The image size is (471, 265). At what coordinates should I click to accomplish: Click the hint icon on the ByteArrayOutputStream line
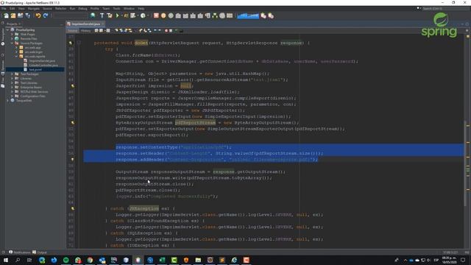click(73, 123)
